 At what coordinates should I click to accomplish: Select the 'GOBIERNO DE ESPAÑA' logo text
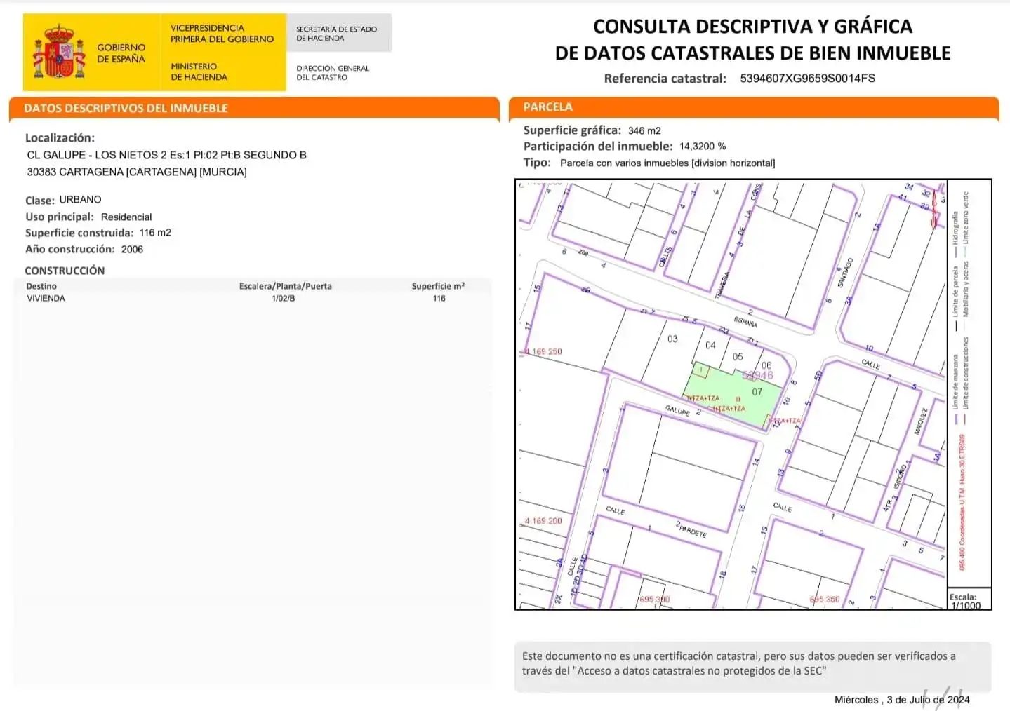[x=121, y=53]
